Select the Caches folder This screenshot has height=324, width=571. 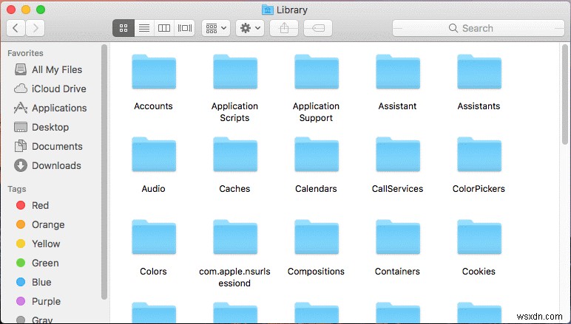pyautogui.click(x=235, y=155)
